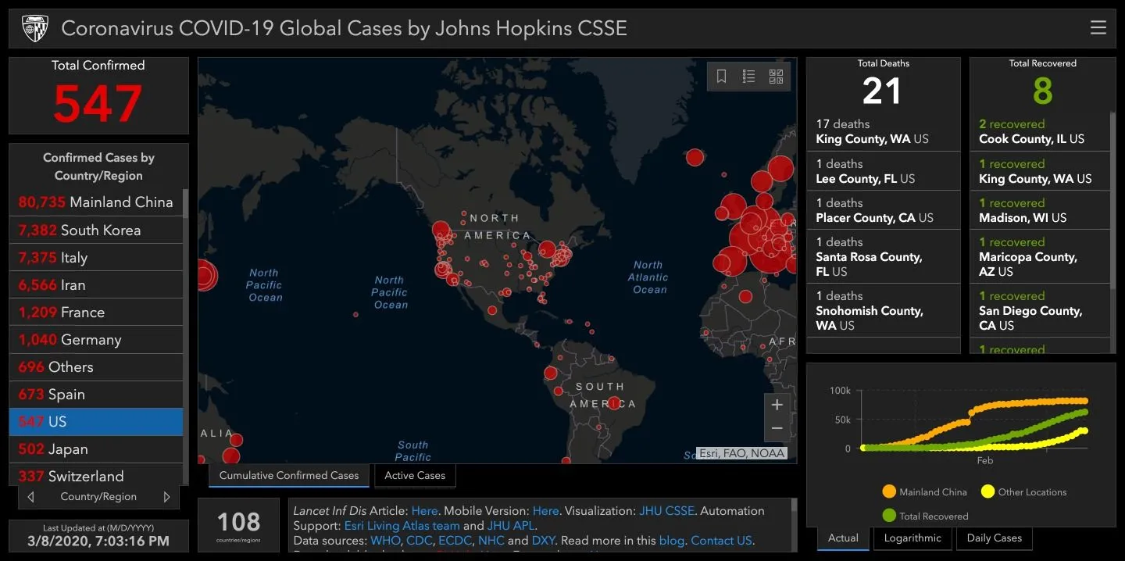Toggle Mainland China orange legend marker
The image size is (1125, 561).
[x=888, y=492]
